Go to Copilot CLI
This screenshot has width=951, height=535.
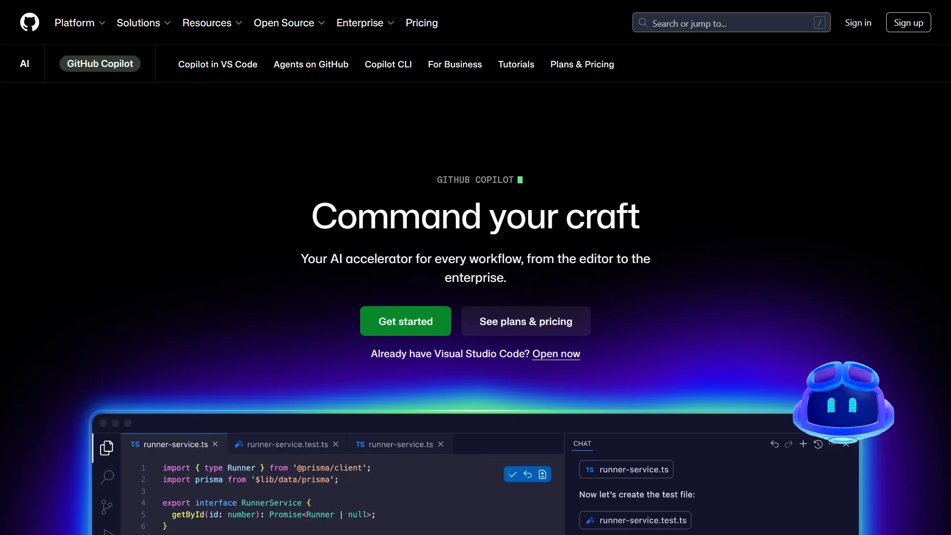point(388,64)
